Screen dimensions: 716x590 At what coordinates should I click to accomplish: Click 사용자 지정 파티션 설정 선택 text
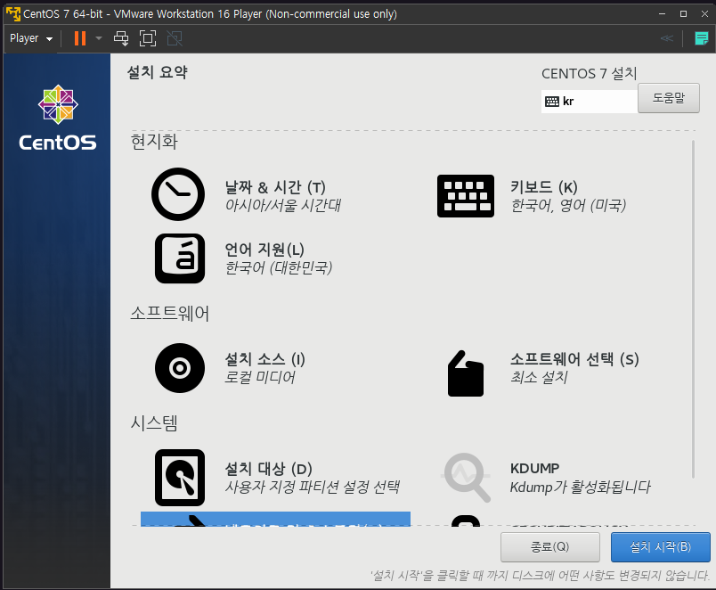pyautogui.click(x=313, y=488)
